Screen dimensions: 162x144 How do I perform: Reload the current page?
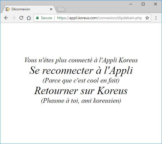pyautogui.click(x=21, y=18)
